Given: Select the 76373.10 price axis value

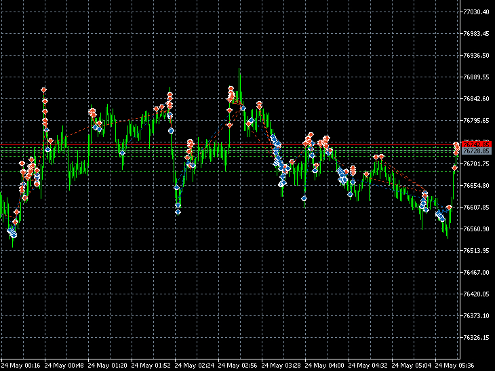Looking at the screenshot, I should click(x=476, y=316).
